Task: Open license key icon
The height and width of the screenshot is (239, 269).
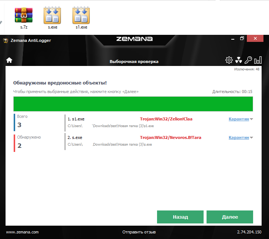Action: click(248, 60)
